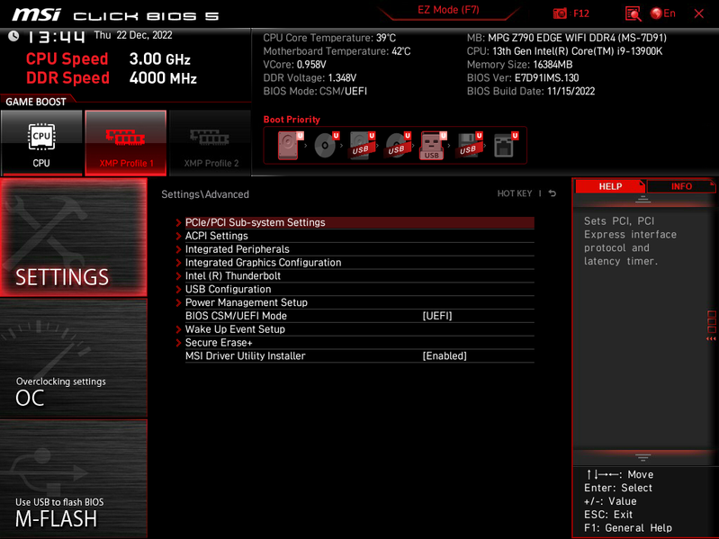Select the USB hard disk boot device icon
The image size is (719, 539).
(x=362, y=145)
